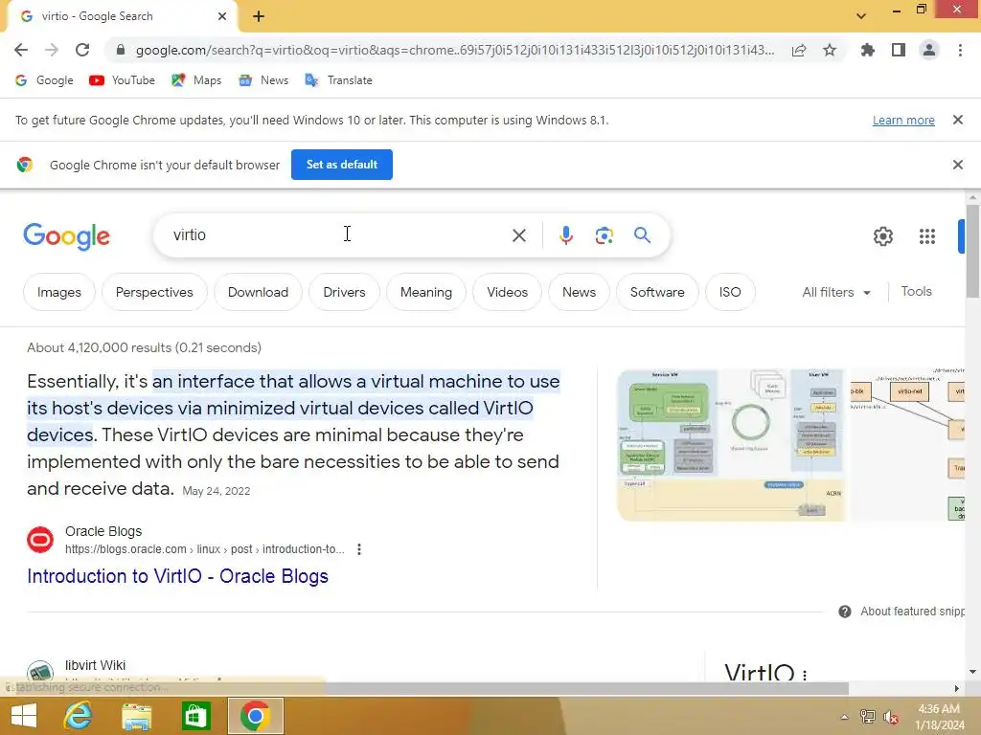Reload the page with the refresh icon
Image resolution: width=981 pixels, height=735 pixels.
click(82, 50)
